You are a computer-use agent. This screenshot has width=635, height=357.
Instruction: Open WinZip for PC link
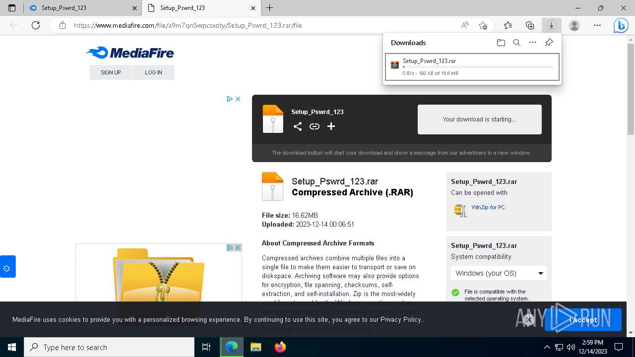(488, 207)
